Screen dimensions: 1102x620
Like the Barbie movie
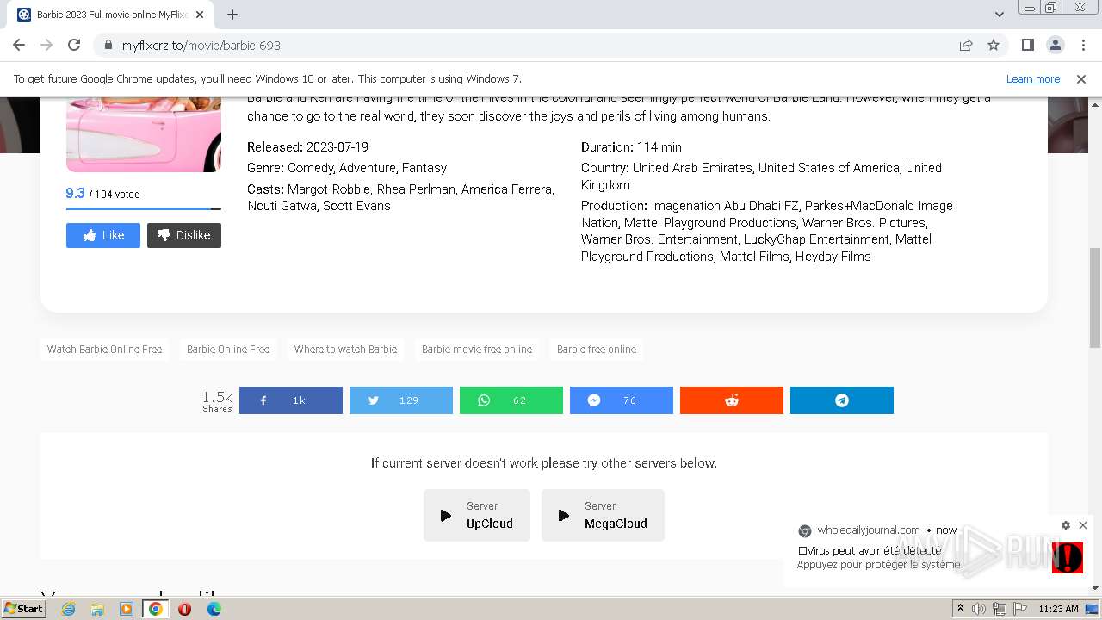103,235
